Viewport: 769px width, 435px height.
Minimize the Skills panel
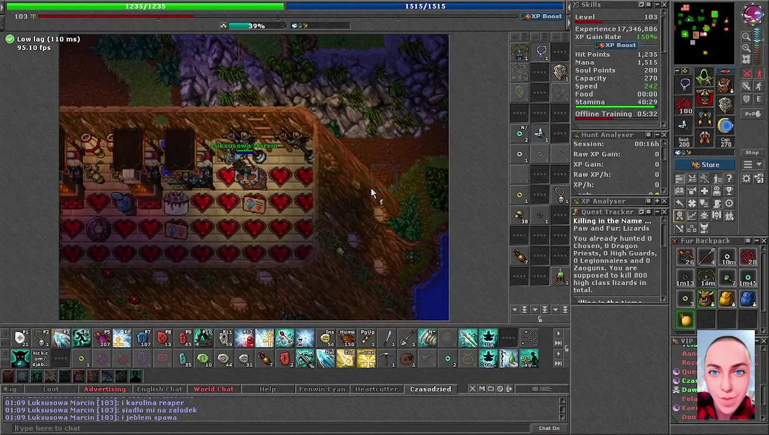pos(656,5)
